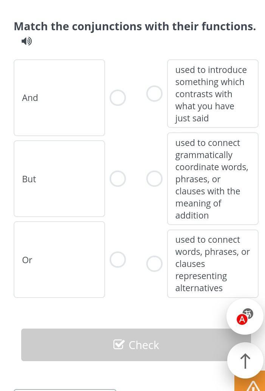Select the radio circle next to And
The image size is (265, 391).
click(118, 98)
